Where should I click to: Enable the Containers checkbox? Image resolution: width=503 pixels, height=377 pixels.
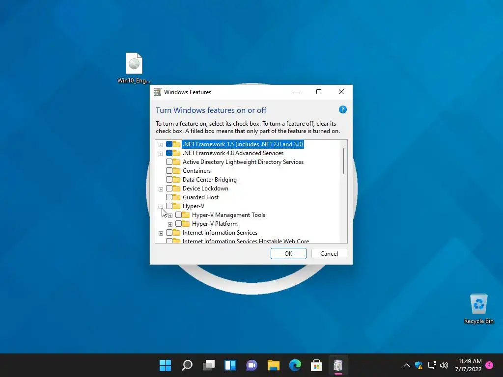[x=169, y=170]
